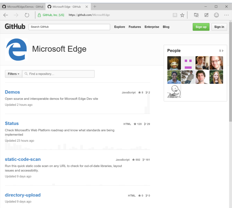
Task: Click the 692 stars on static-code-scan
Action: (136, 160)
